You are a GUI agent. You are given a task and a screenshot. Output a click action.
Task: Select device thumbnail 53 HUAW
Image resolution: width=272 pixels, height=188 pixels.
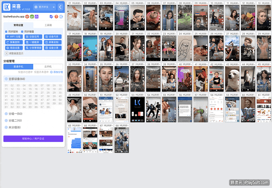coord(137,108)
